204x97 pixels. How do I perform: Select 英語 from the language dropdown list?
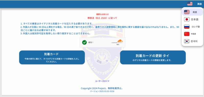pos(192,12)
